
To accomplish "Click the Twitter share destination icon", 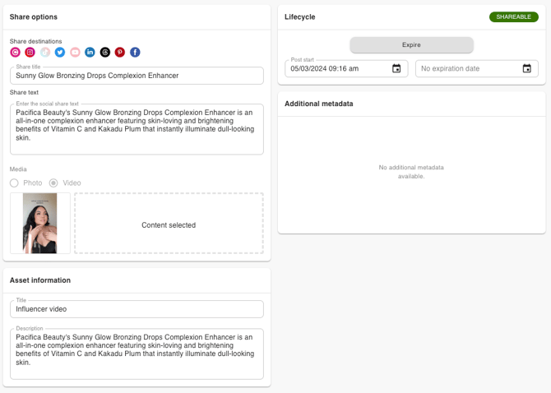I will point(60,53).
